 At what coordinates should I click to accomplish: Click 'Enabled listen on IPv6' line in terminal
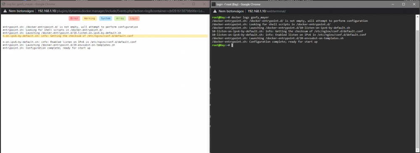tap(289, 35)
